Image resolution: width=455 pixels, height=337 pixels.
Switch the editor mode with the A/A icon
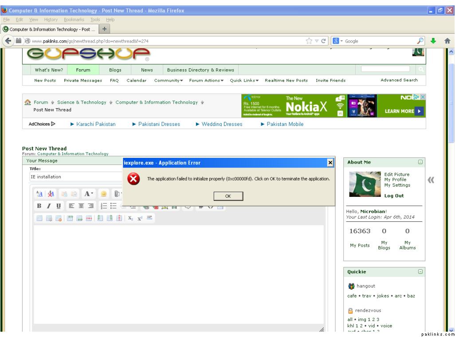pyautogui.click(x=39, y=194)
